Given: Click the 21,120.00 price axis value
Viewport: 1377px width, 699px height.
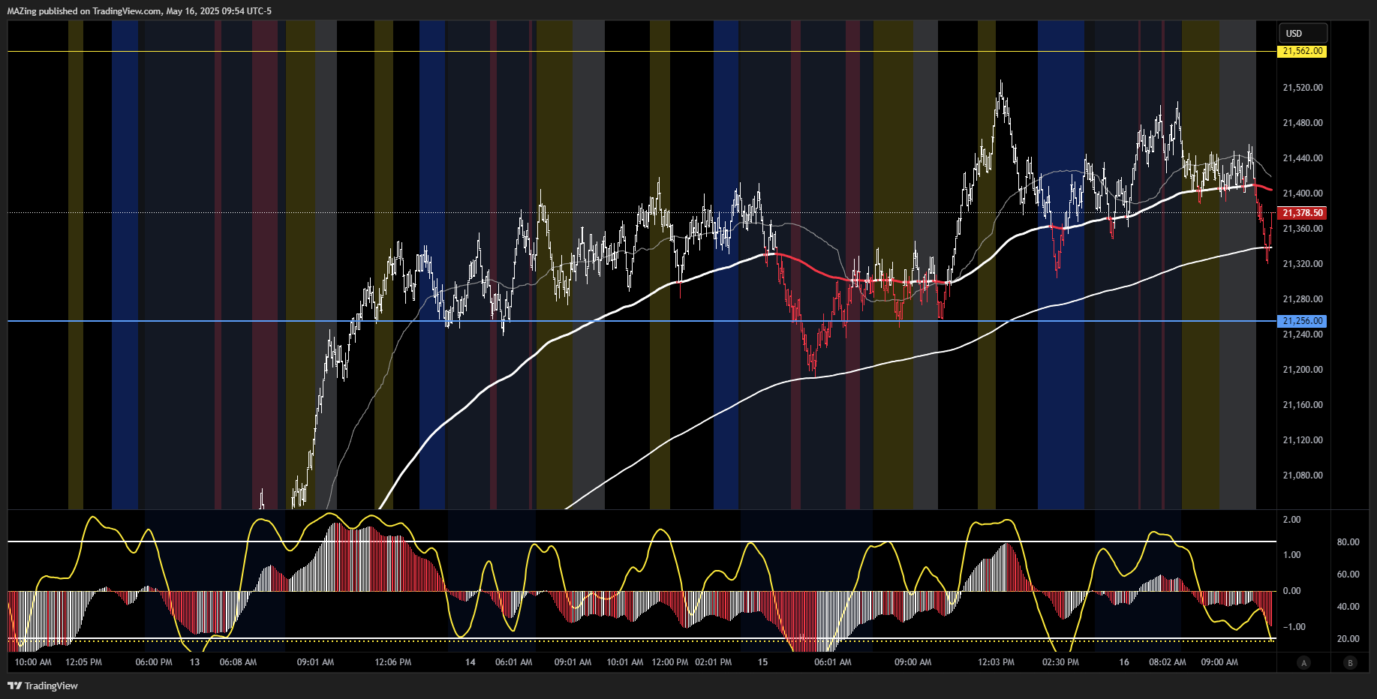Looking at the screenshot, I should pos(1303,440).
